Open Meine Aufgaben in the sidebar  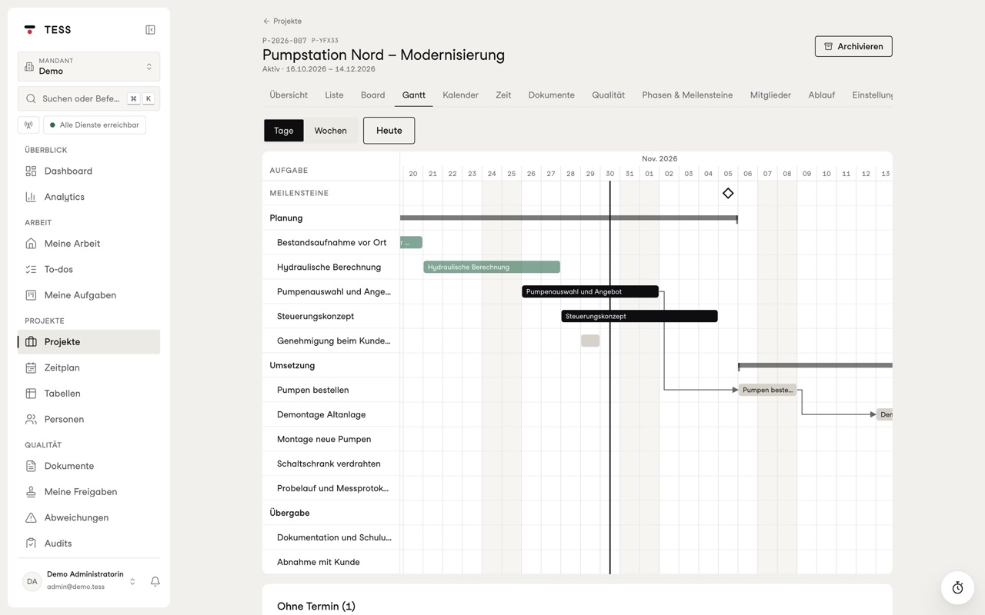click(88, 295)
